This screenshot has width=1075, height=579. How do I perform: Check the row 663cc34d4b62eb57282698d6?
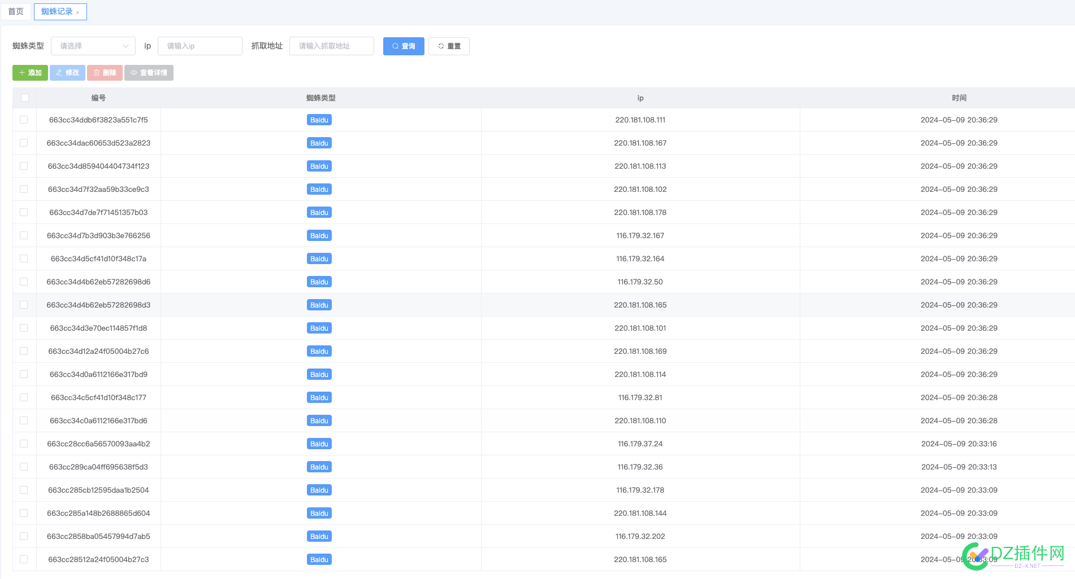tap(24, 282)
